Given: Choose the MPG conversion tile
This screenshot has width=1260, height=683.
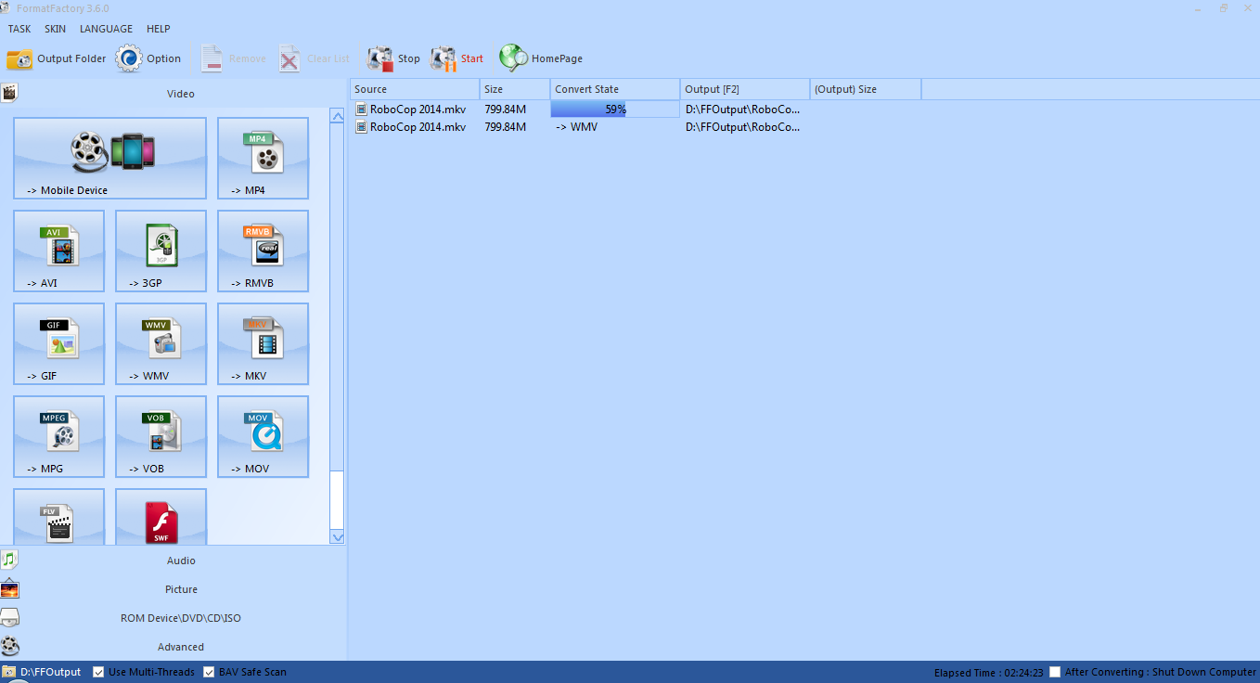Looking at the screenshot, I should coord(58,436).
